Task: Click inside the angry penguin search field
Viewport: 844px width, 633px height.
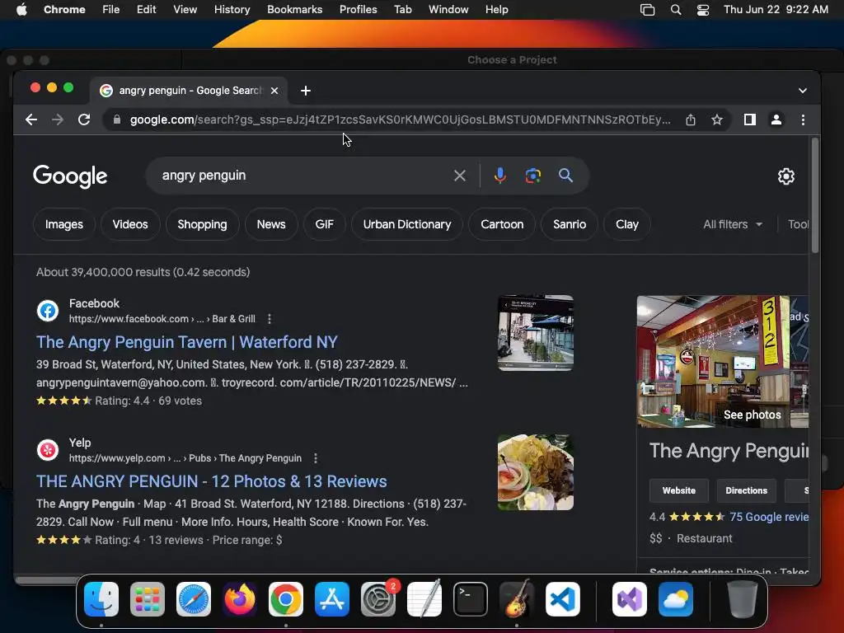Action: tap(302, 176)
